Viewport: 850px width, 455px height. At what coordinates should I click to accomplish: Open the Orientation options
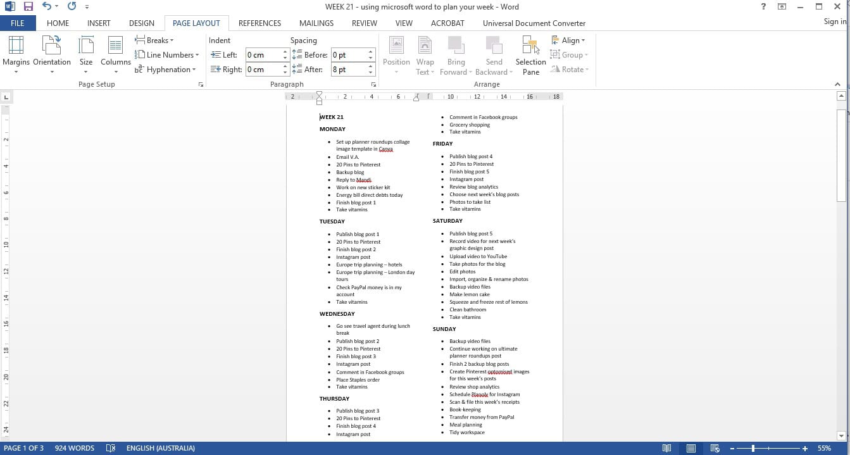52,55
